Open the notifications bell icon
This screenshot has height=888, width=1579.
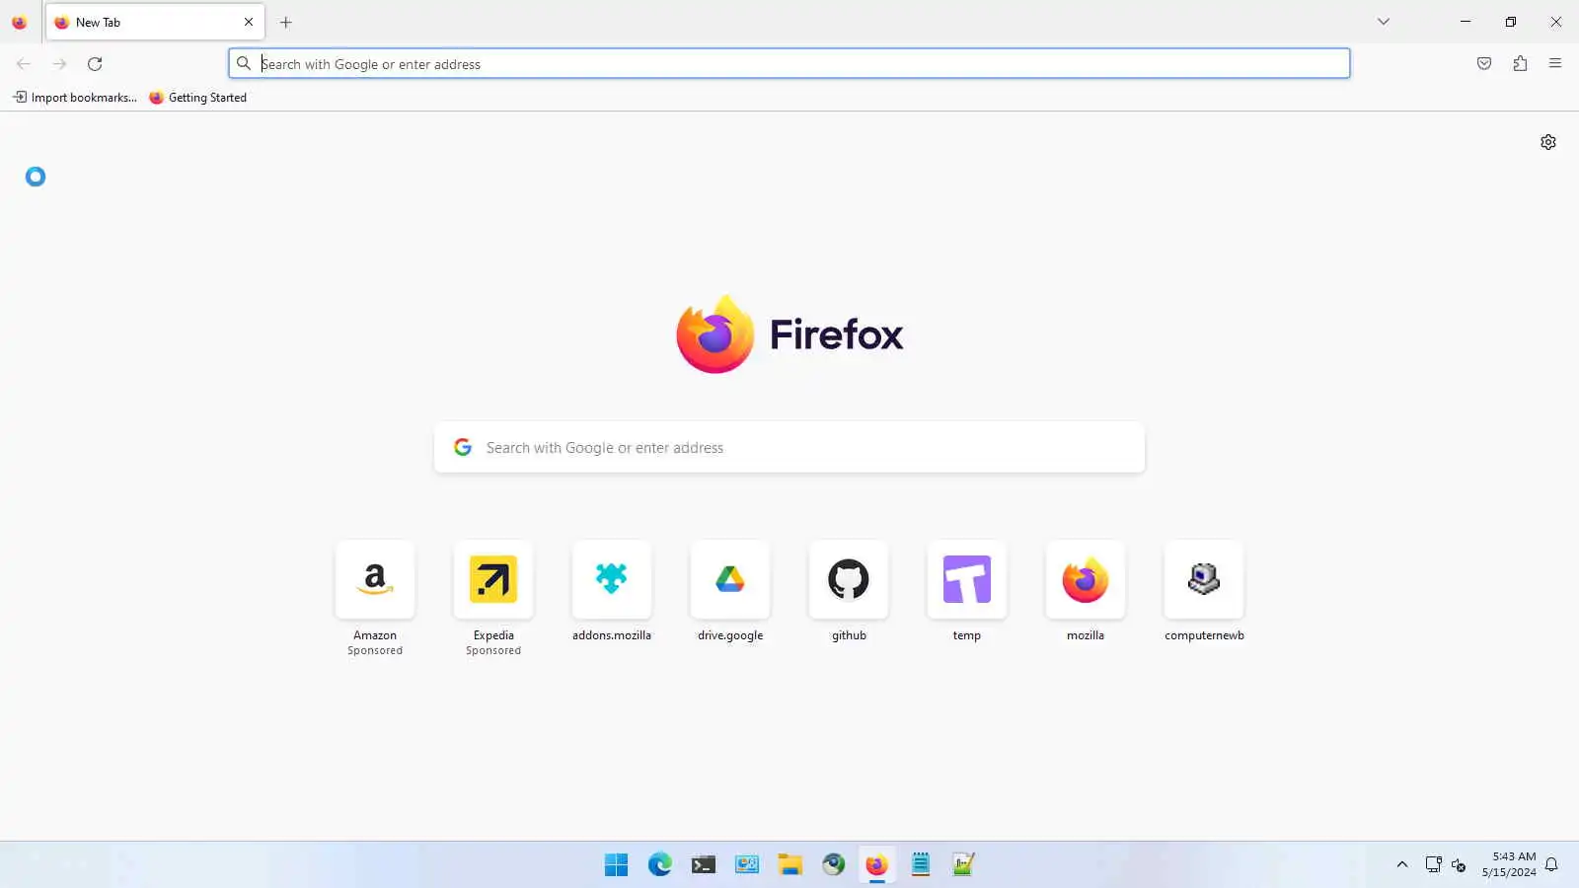coord(1552,865)
